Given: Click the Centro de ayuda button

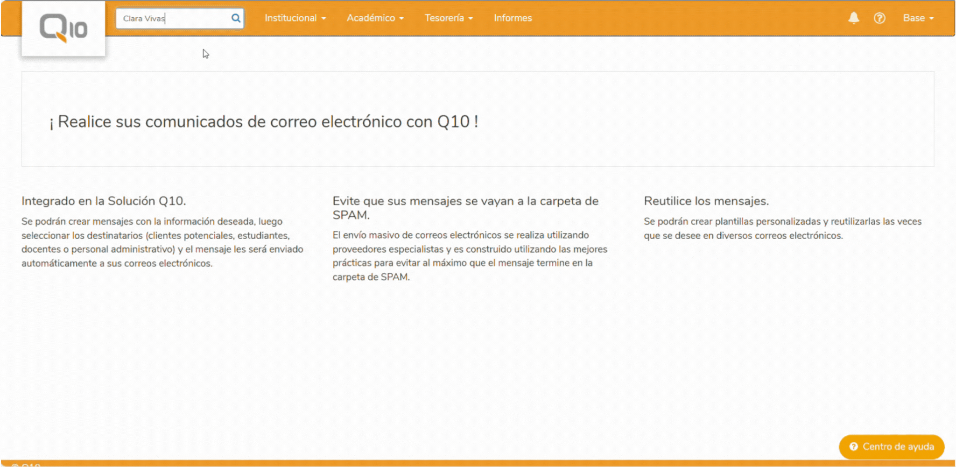Looking at the screenshot, I should 892,446.
